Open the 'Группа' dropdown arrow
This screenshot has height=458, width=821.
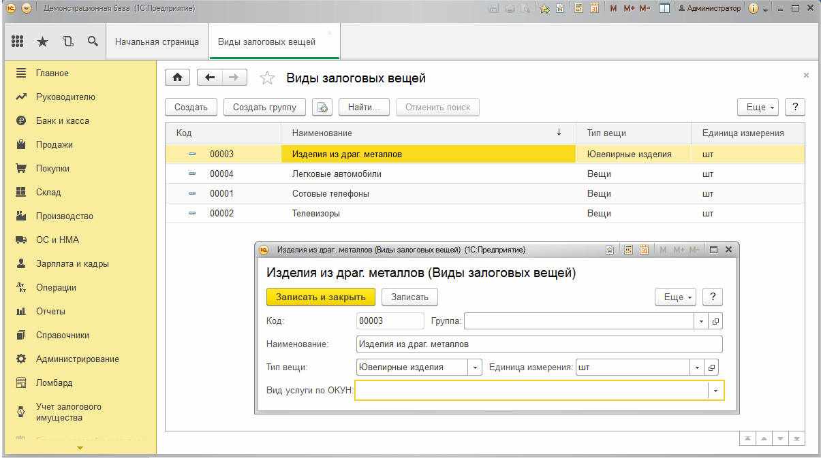pos(702,321)
